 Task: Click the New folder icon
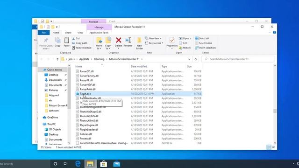tap(139, 40)
